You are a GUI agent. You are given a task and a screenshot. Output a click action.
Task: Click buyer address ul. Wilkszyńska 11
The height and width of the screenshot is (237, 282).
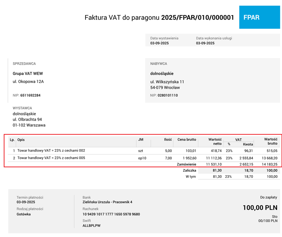(167, 82)
